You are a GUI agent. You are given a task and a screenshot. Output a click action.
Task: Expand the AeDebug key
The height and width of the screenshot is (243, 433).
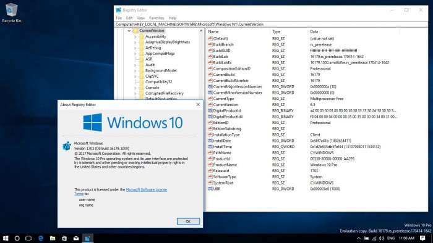pyautogui.click(x=135, y=48)
